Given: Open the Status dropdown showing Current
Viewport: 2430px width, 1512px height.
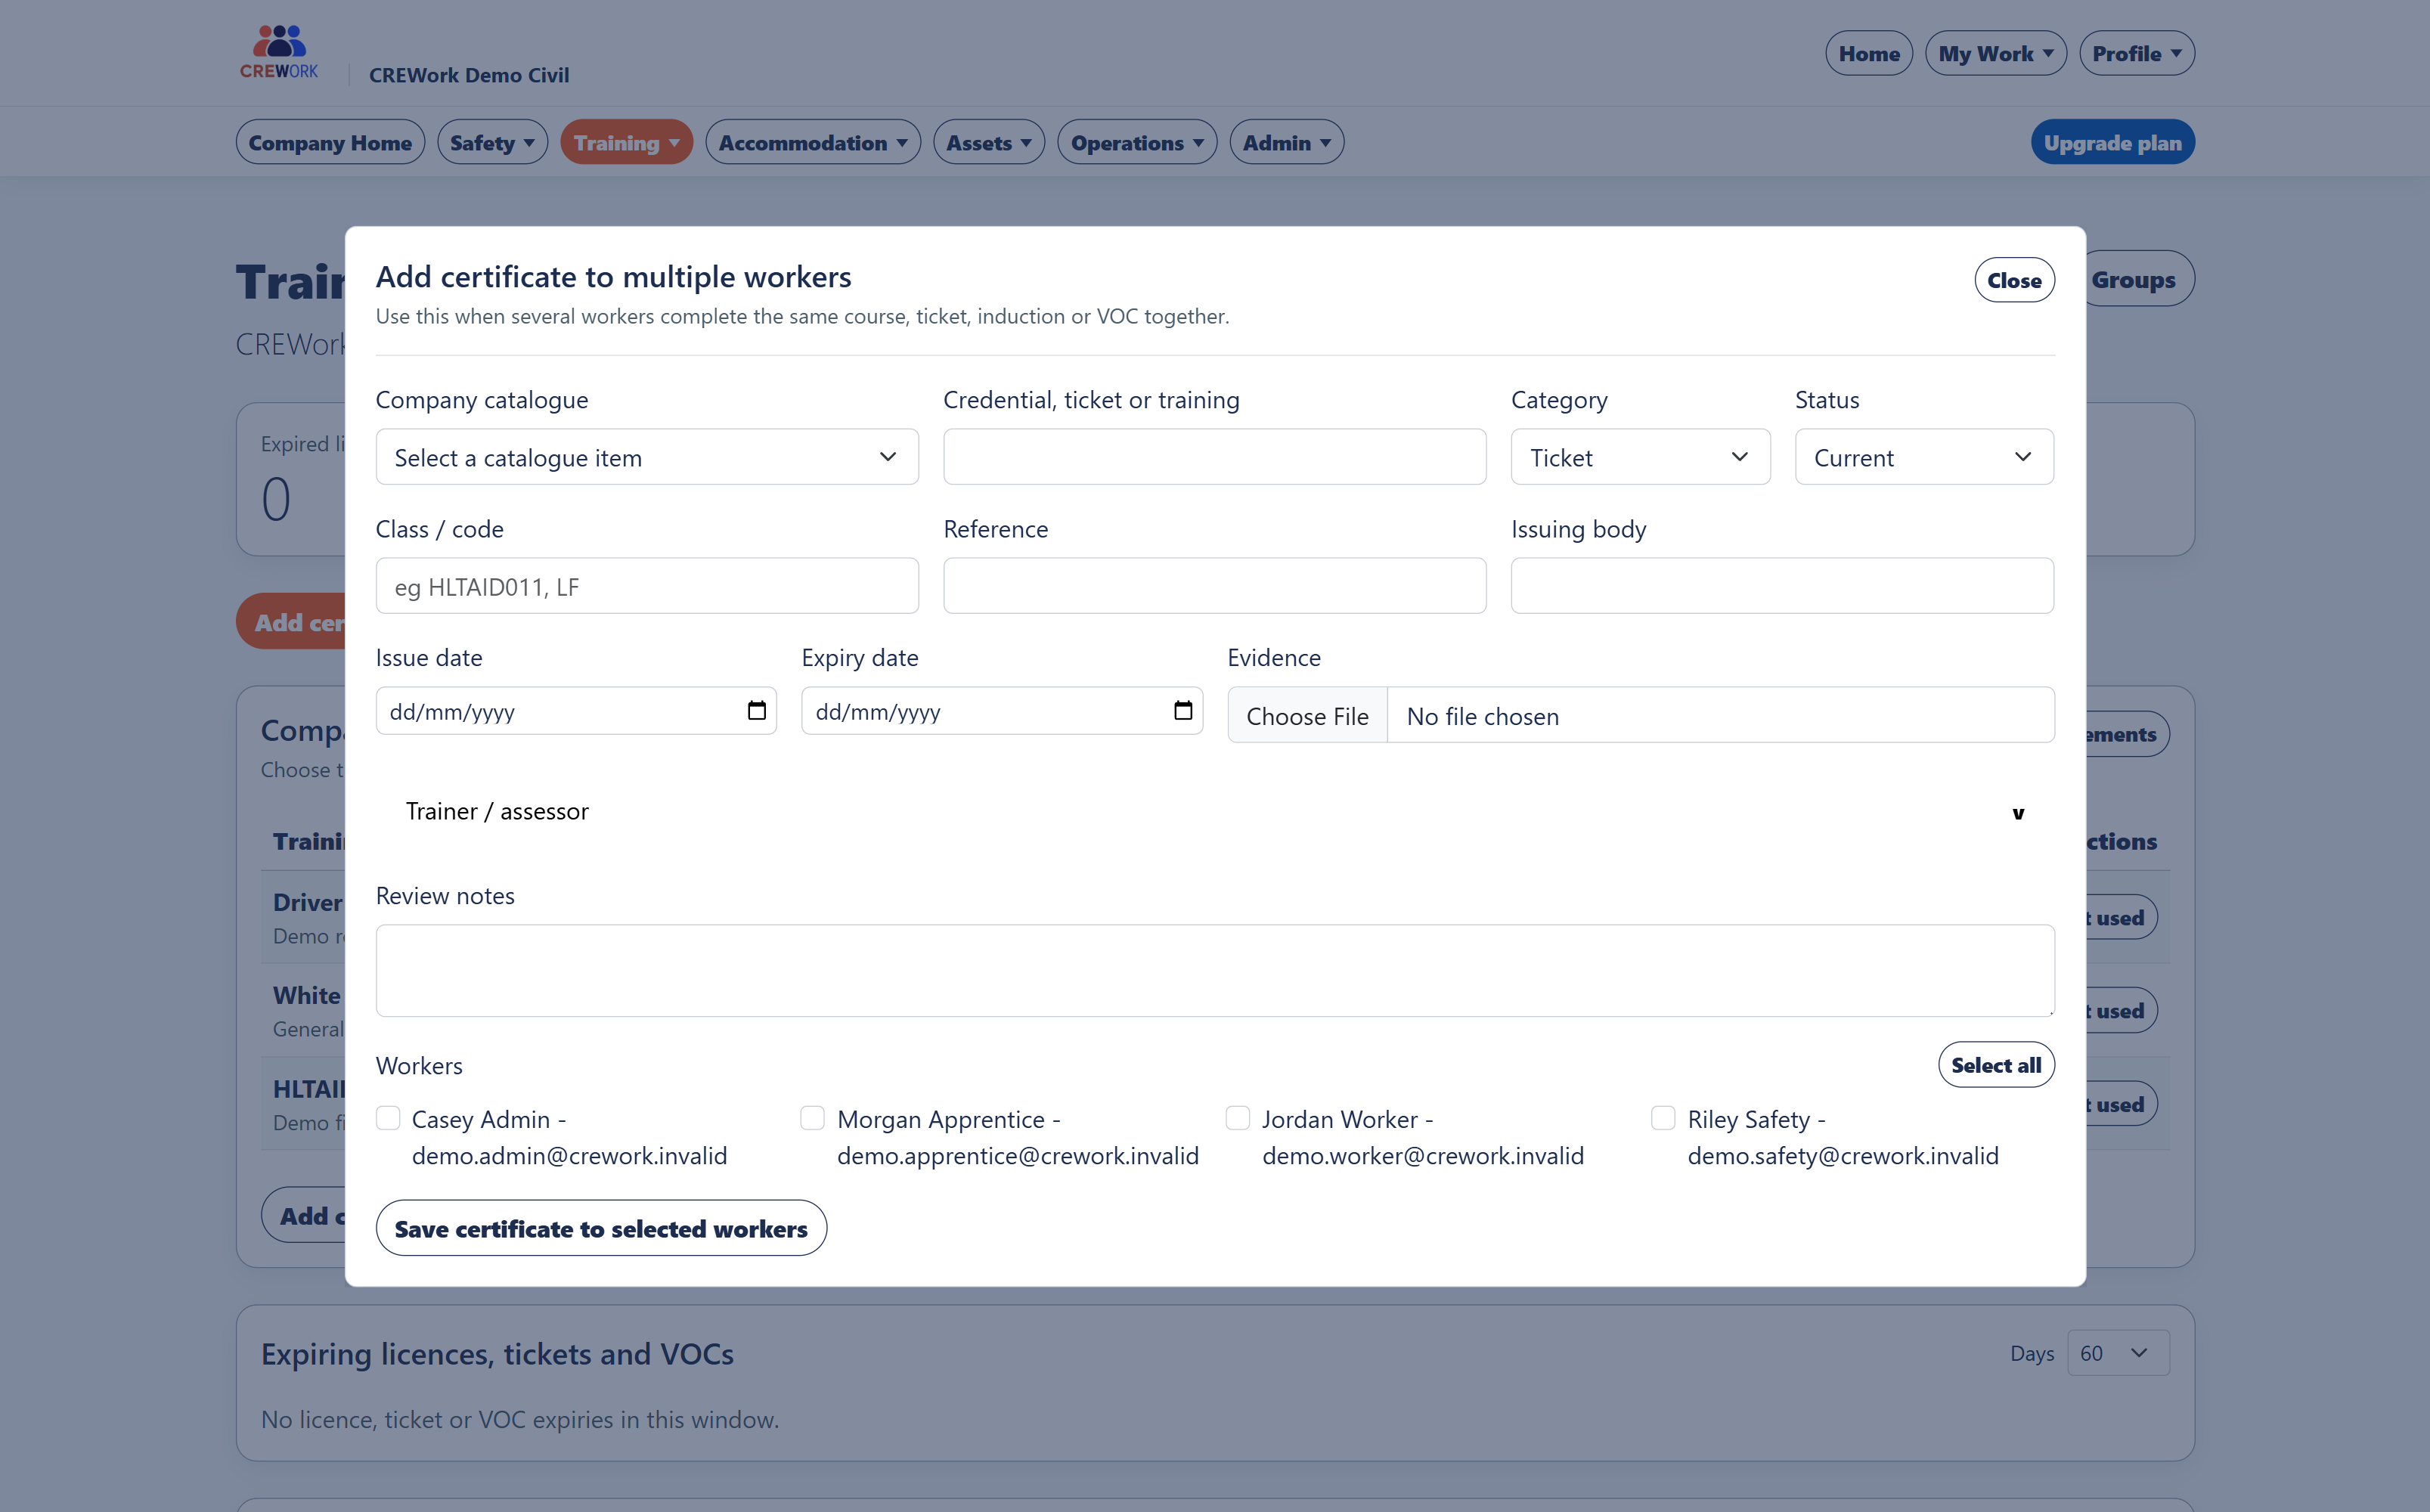Looking at the screenshot, I should coord(1924,457).
